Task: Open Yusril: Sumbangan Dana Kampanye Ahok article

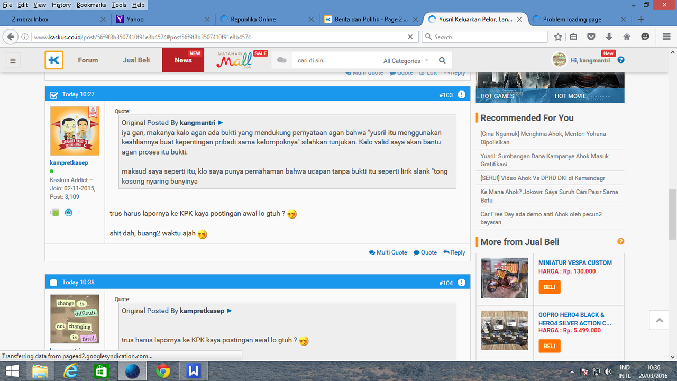Action: [544, 160]
